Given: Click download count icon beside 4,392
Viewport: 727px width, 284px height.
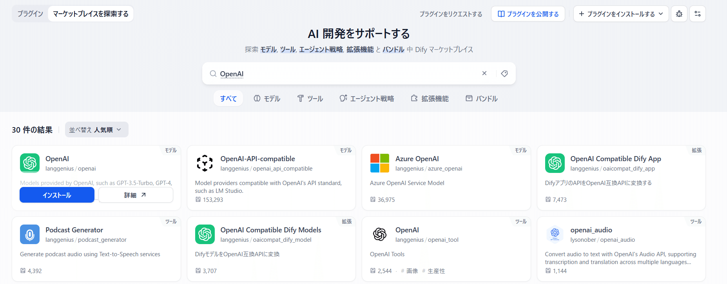Looking at the screenshot, I should point(23,271).
